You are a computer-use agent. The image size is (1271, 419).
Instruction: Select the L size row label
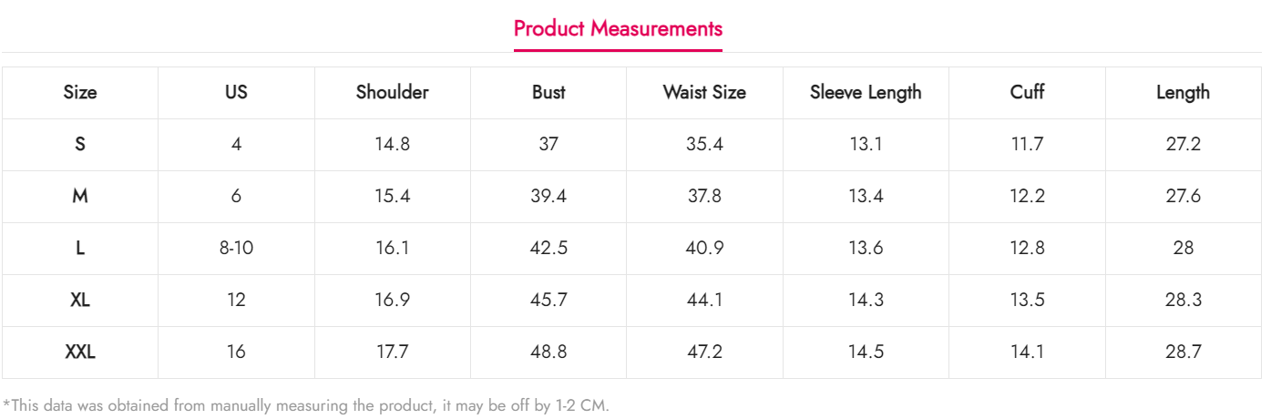coord(80,248)
